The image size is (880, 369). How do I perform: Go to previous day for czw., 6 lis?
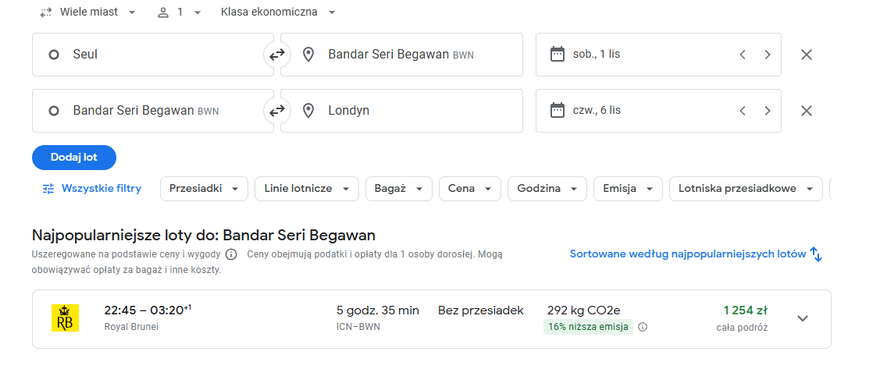(743, 111)
